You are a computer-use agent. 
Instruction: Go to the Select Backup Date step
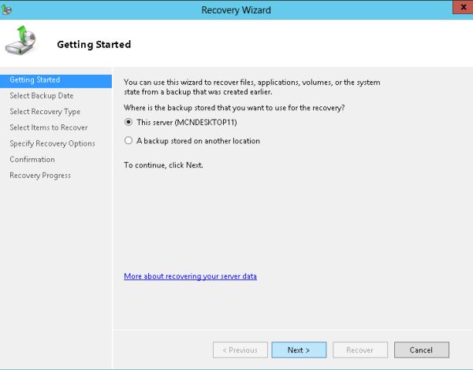41,95
